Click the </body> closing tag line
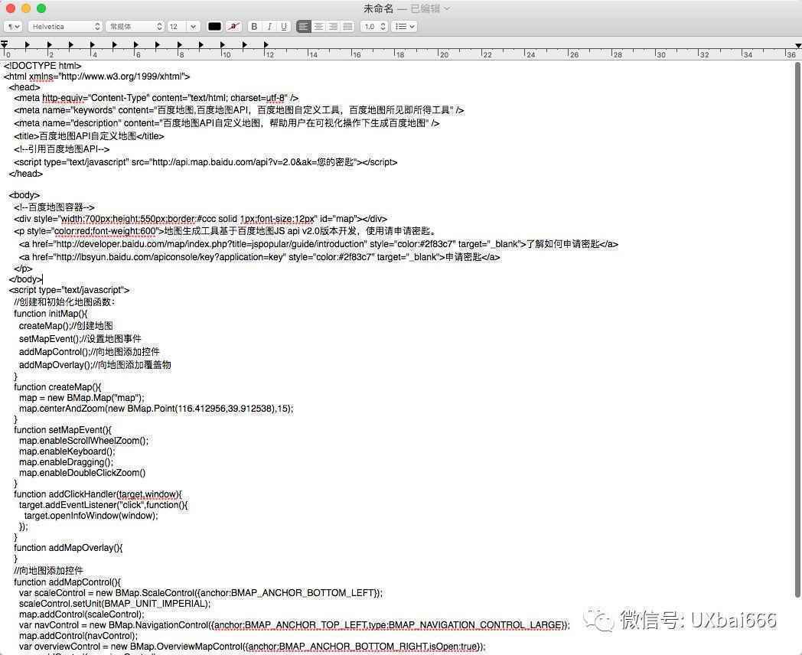The width and height of the screenshot is (802, 655). (25, 279)
